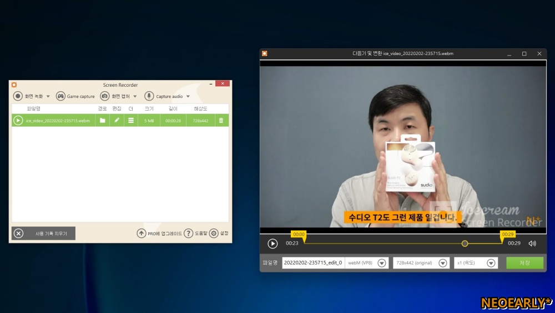Open the webM (VP8) format dropdown
Screen dimensions: 555x313
click(382, 263)
